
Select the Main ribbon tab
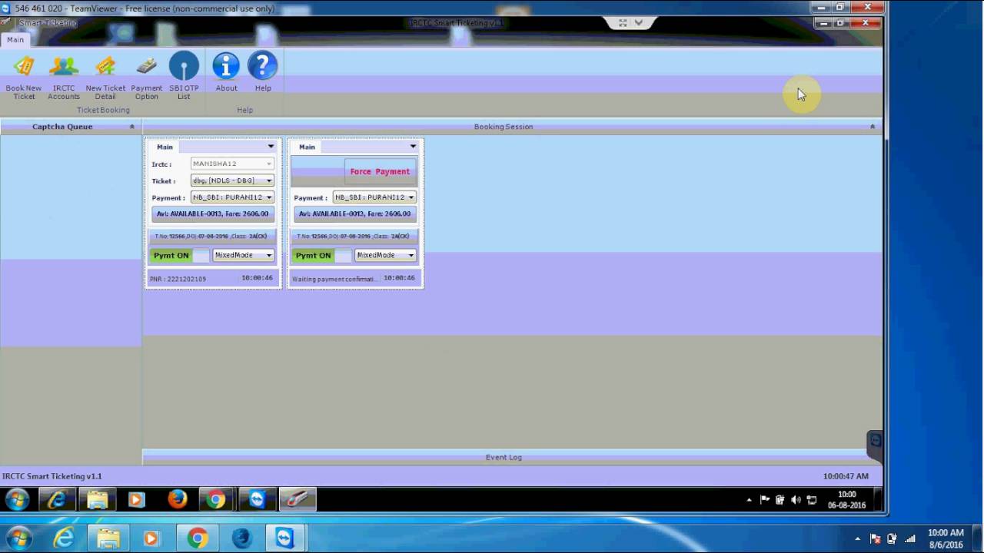[x=15, y=39]
